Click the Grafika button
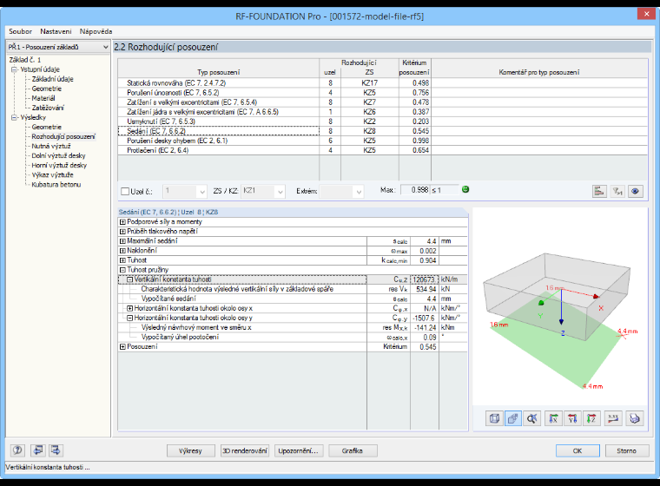The image size is (660, 486). (353, 450)
